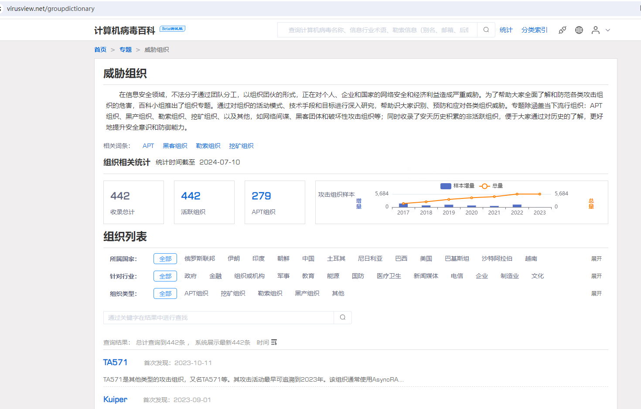Click the 442 活跃组织 statistic card
The image size is (641, 409).
click(x=204, y=202)
